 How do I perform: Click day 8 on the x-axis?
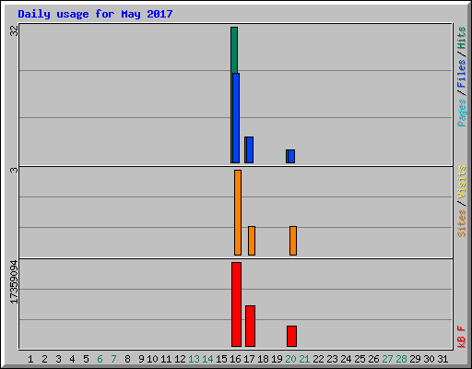[x=127, y=359]
